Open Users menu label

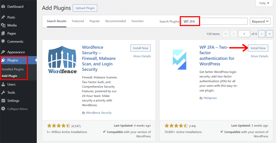[x=11, y=85]
